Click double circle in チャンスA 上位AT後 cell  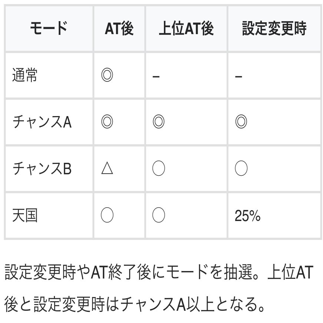pos(159,122)
